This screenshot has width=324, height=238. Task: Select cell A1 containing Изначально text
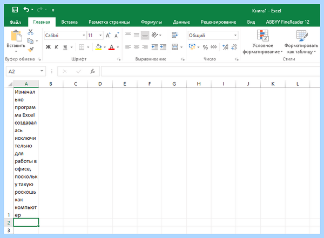(x=26, y=153)
